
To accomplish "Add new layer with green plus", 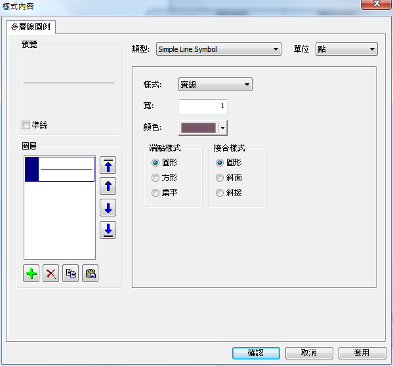I will [31, 274].
